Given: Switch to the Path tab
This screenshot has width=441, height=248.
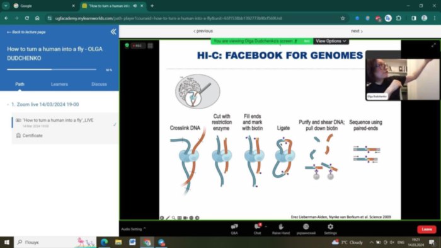Looking at the screenshot, I should click(20, 85).
